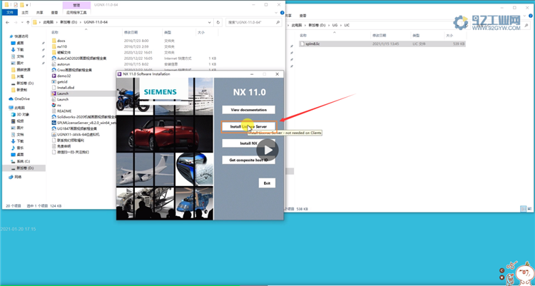535x286 pixels.
Task: Expand address bar history dropdown in UGNX-11.0-64 window
Action: pos(210,22)
